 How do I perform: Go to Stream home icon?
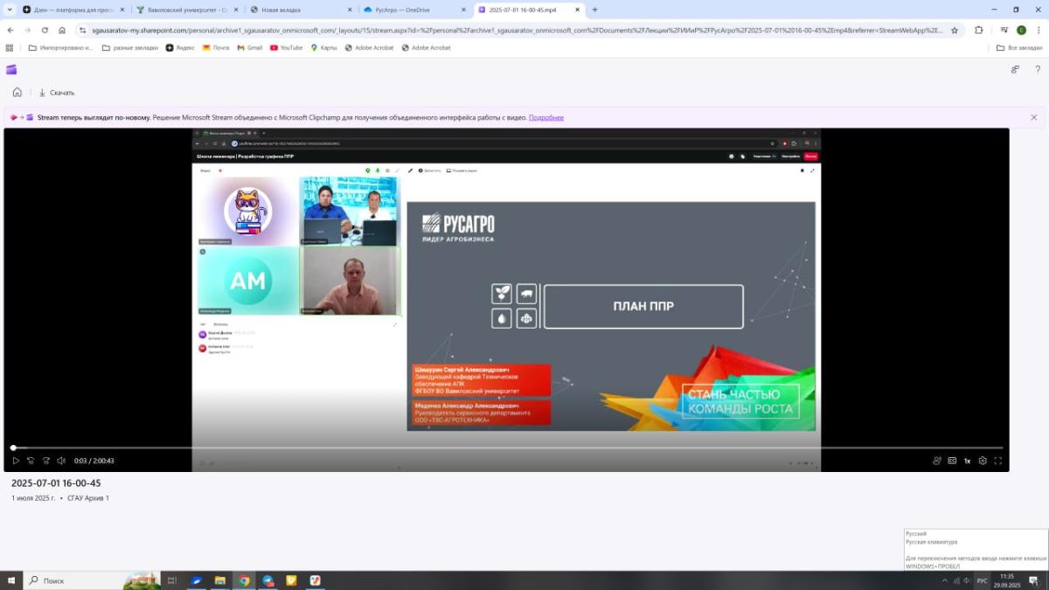click(x=17, y=92)
